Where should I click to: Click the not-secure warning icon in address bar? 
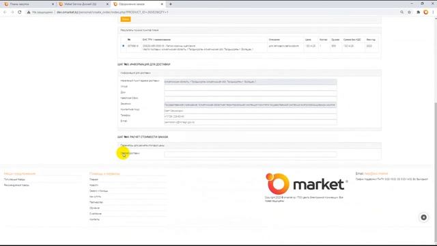(x=29, y=12)
